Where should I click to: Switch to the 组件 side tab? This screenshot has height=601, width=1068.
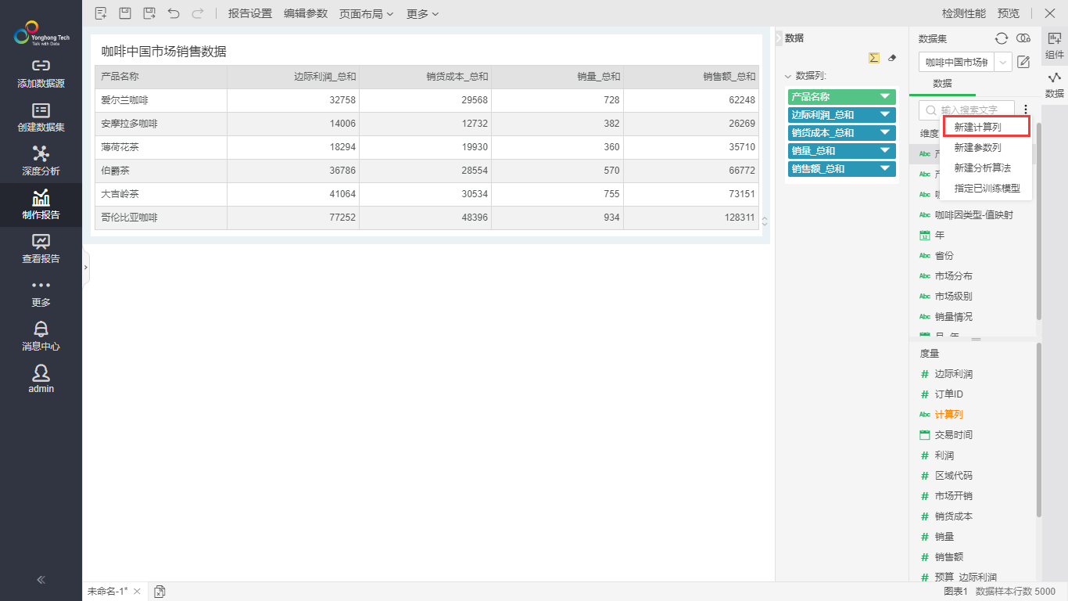(1054, 45)
